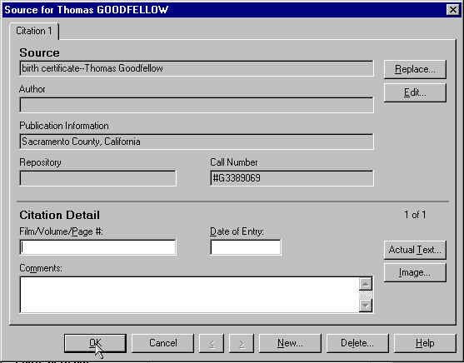Screen dimensions: 464x363
Task: Go to next citation arrow
Action: 242,343
